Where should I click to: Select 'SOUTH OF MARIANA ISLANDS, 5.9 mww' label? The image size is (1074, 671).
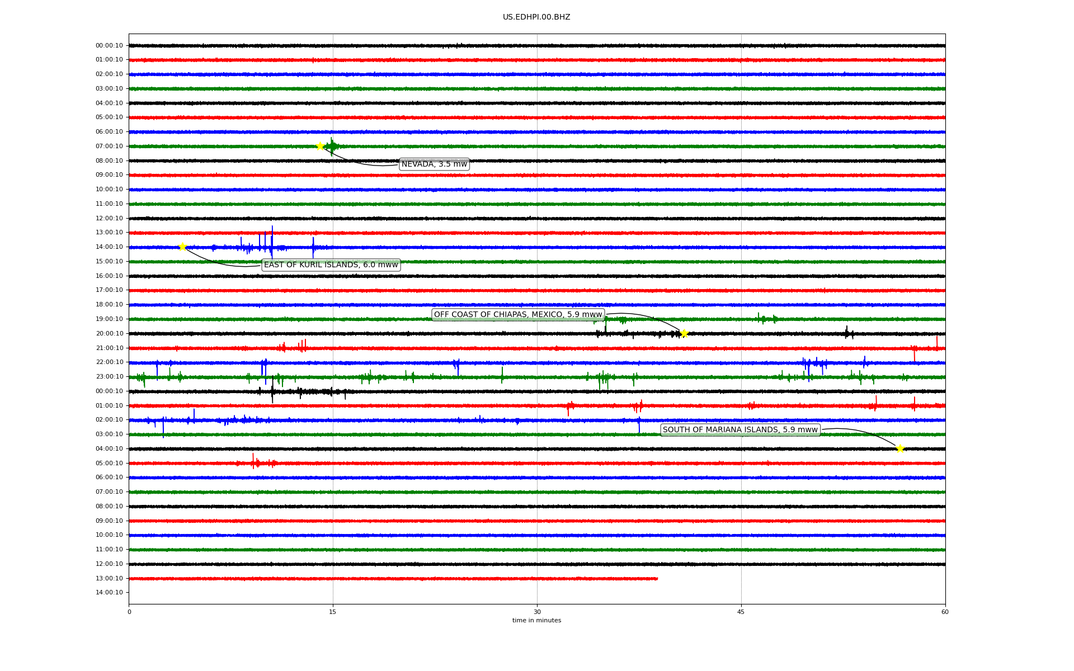click(x=740, y=429)
